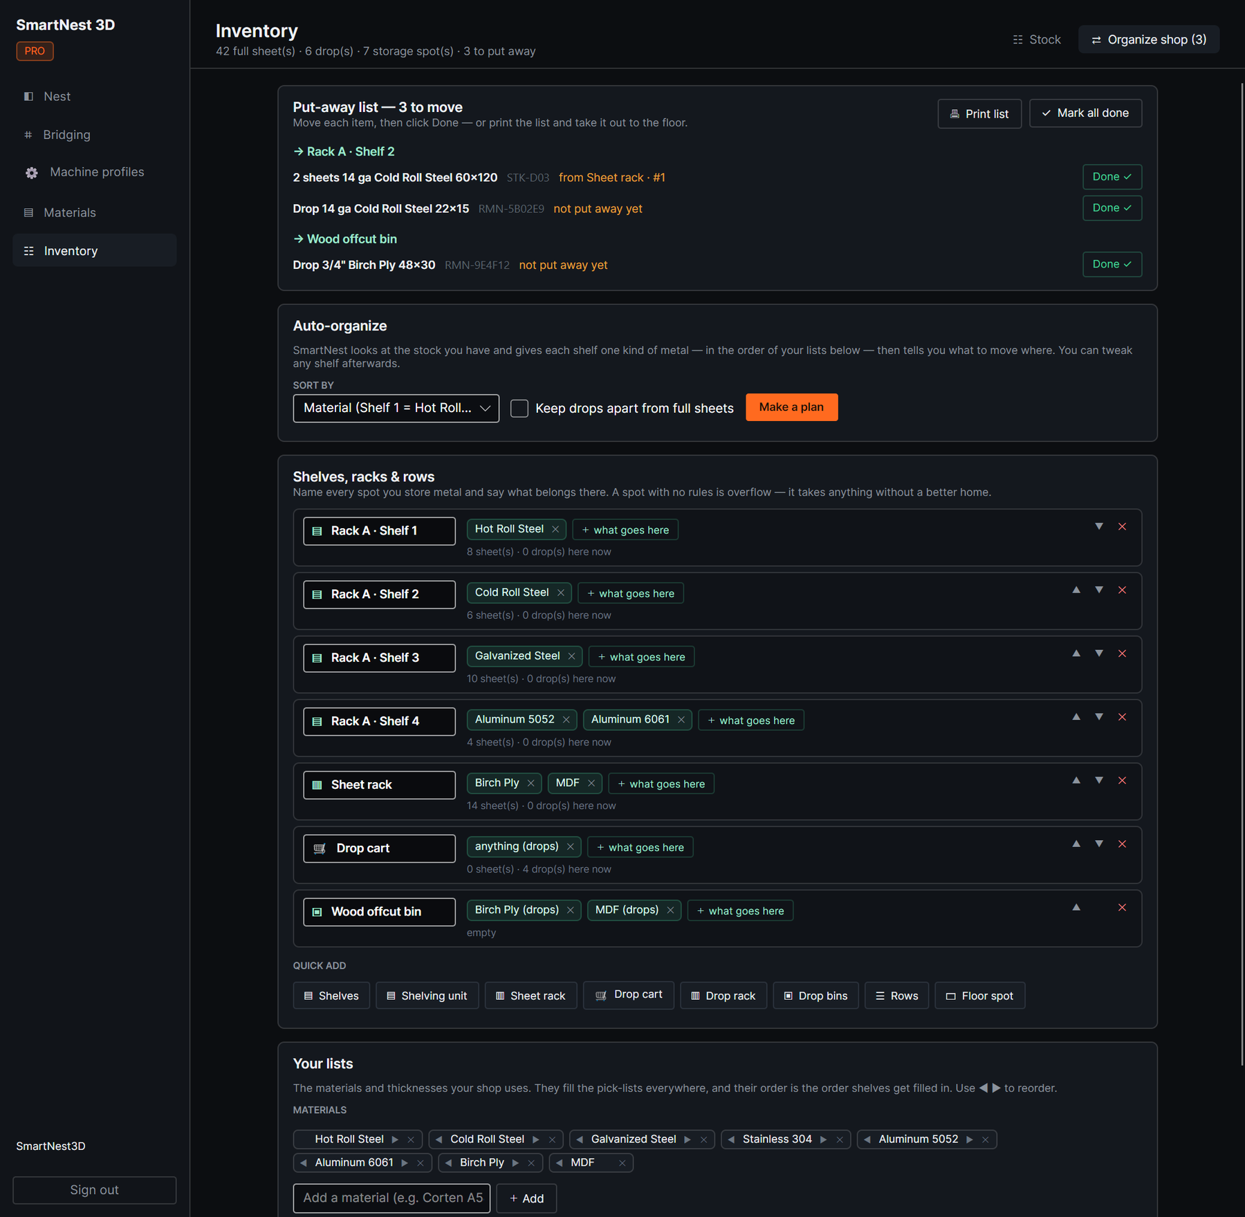Remove MDF tag from Sheet rack

[x=591, y=783]
